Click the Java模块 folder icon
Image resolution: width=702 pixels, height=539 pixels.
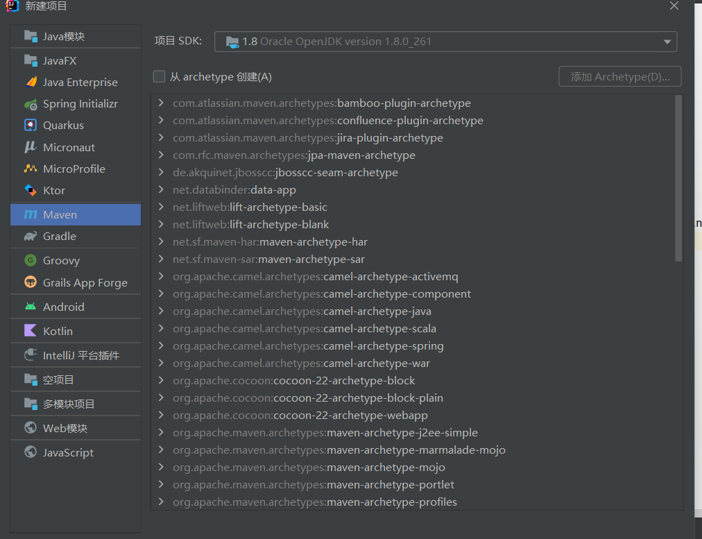(31, 36)
